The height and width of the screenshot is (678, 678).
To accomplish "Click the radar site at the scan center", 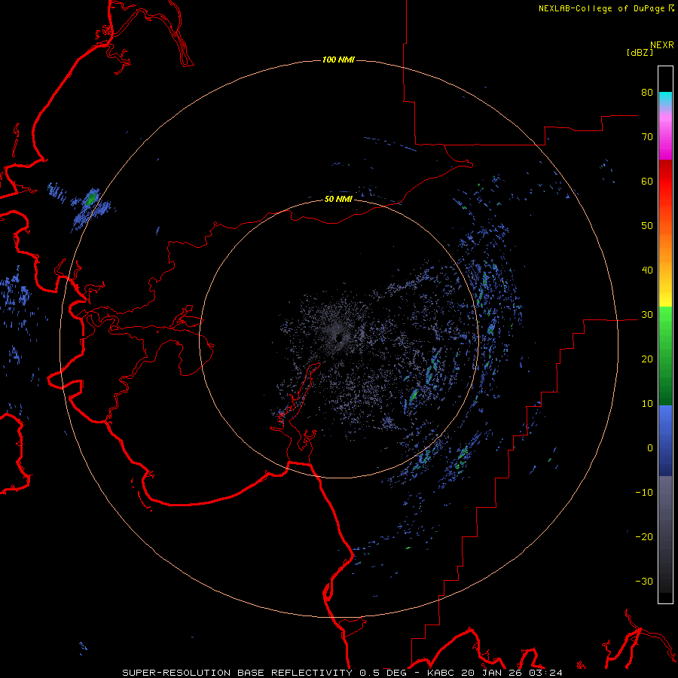I will click(x=340, y=338).
